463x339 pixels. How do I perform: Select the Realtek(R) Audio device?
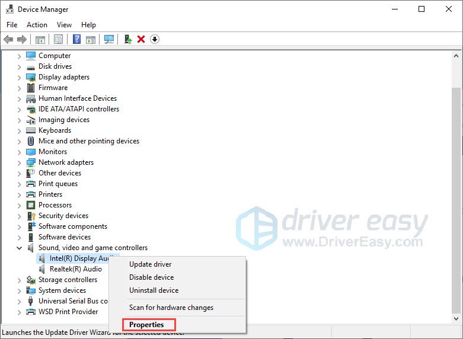[x=75, y=269]
